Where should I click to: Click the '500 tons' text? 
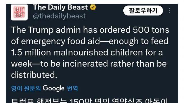[x=151, y=30]
